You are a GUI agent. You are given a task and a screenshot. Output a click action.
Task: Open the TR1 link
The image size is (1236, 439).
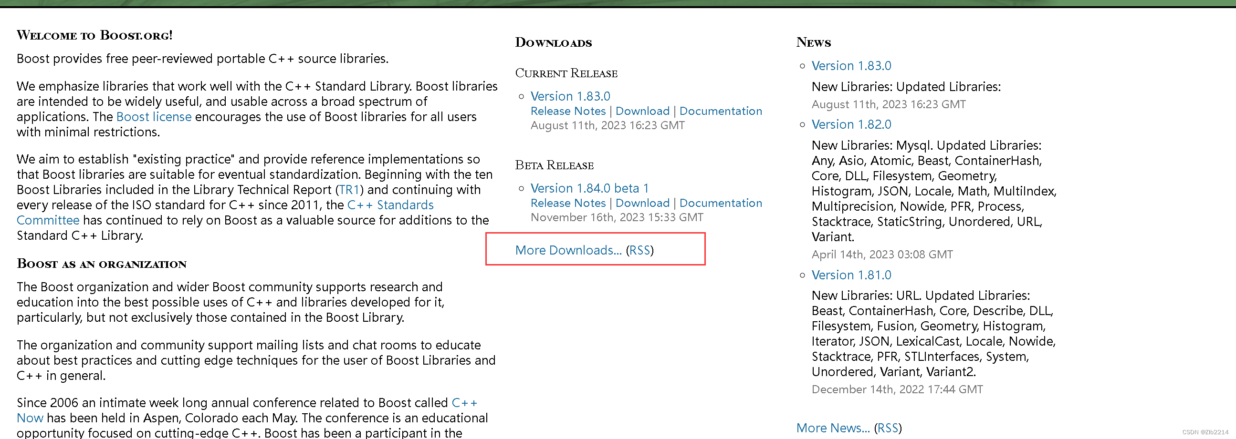point(349,190)
